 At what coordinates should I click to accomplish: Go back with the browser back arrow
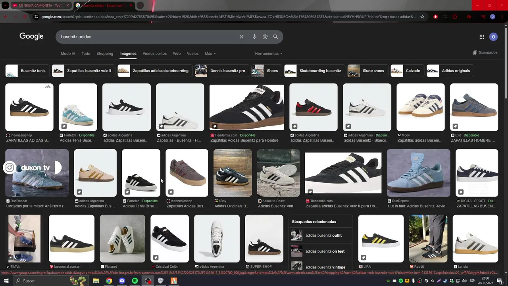(6, 17)
